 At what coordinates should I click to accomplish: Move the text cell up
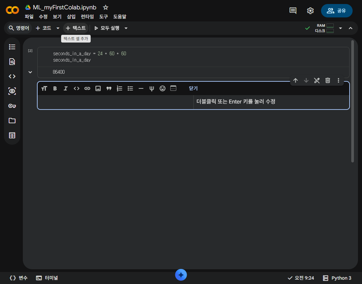(x=296, y=80)
